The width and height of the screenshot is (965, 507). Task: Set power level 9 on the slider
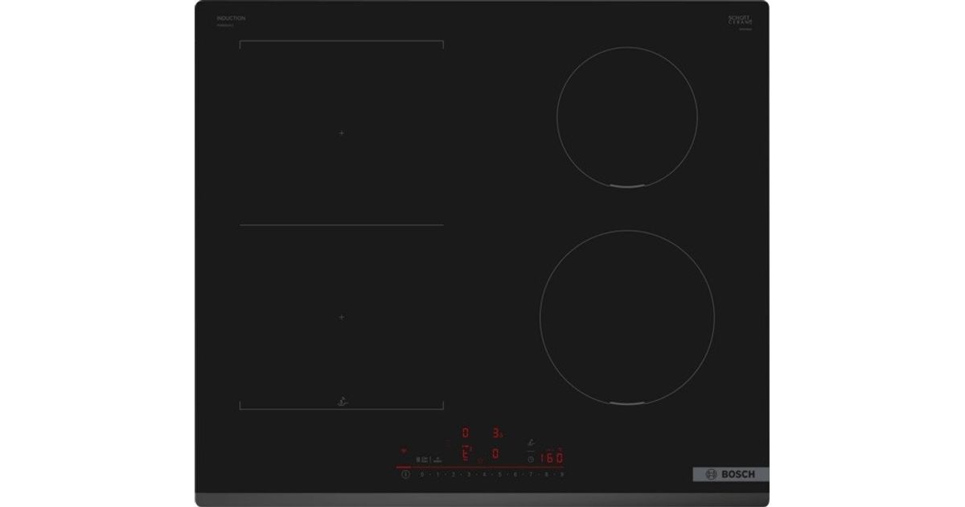(562, 475)
